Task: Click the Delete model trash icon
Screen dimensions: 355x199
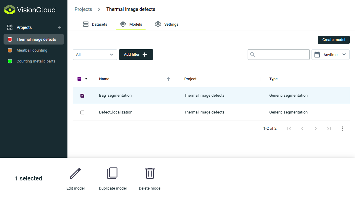Action: (x=150, y=173)
